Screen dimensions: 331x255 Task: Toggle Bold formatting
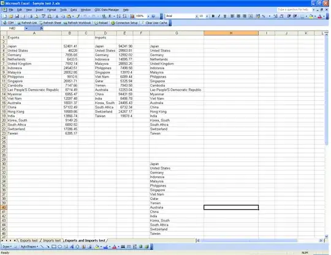[x=213, y=16]
